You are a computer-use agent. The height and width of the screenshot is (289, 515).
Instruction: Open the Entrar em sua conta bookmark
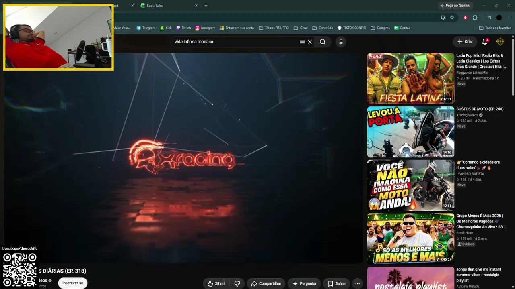point(237,28)
